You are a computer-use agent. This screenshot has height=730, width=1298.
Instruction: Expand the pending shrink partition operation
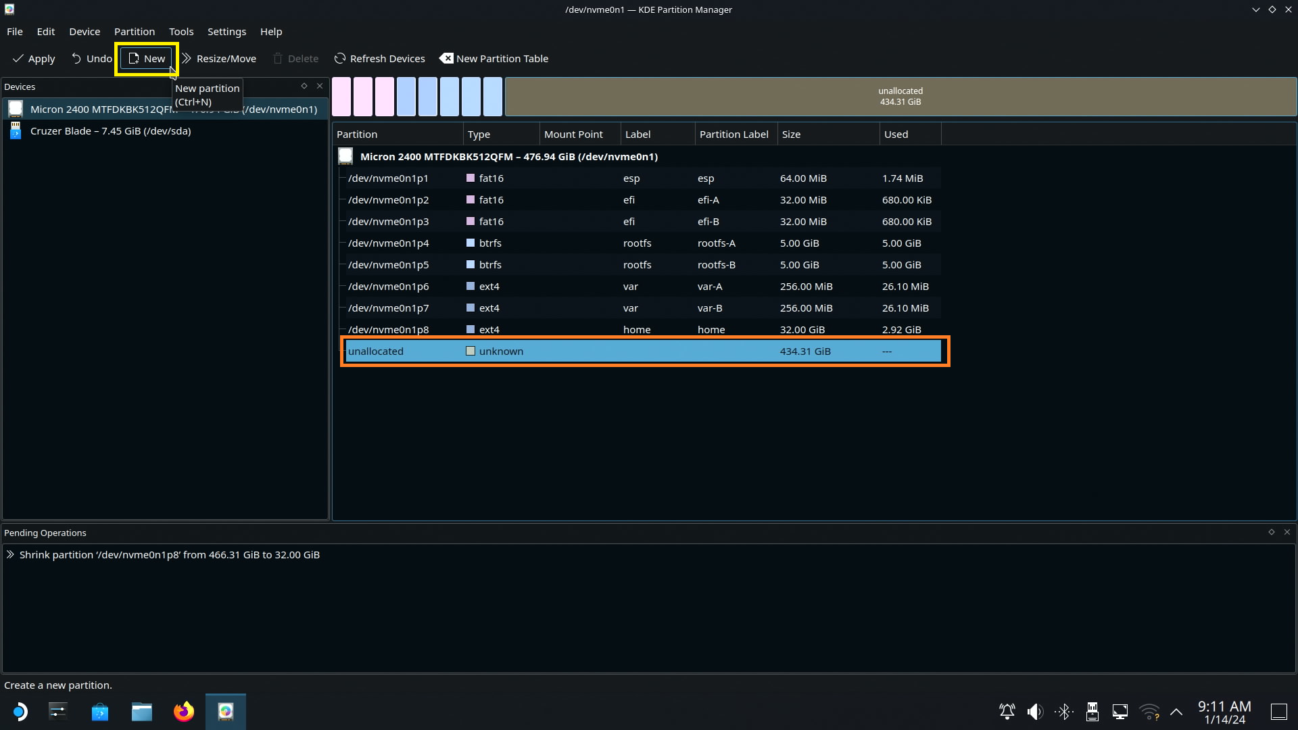pyautogui.click(x=10, y=554)
